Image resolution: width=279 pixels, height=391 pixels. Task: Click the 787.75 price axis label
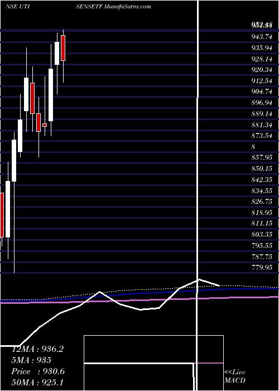pos(262,256)
